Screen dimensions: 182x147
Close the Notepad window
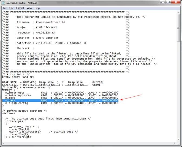(x=176, y=2)
